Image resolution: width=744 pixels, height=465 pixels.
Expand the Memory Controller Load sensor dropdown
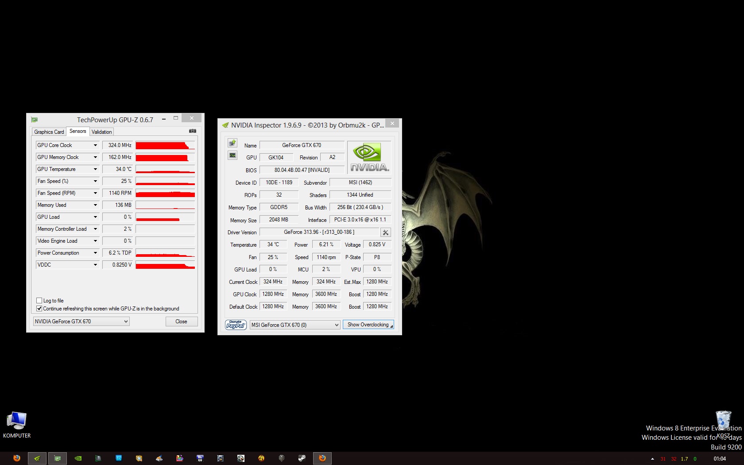pyautogui.click(x=95, y=229)
